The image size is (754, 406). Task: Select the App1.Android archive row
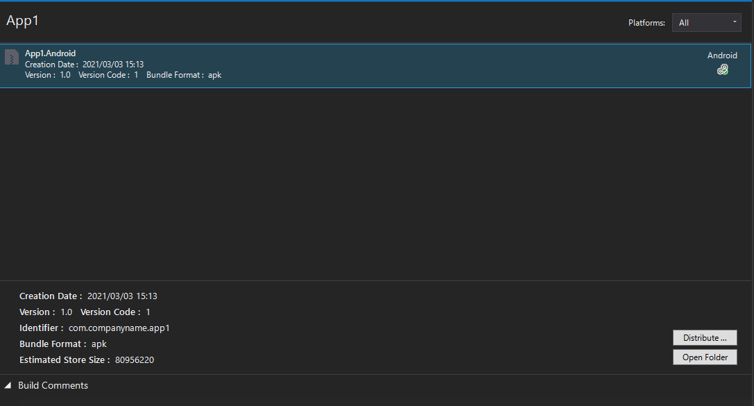pyautogui.click(x=375, y=66)
